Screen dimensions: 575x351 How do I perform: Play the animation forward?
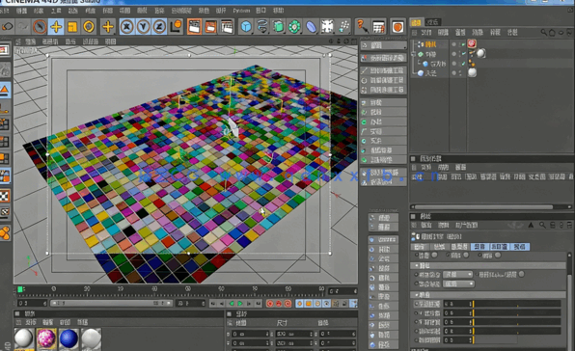pos(240,304)
